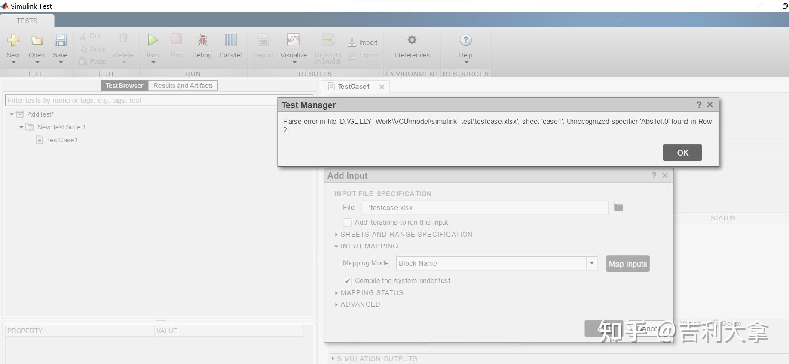The image size is (789, 364).
Task: Open the Mapping Mode dropdown arrow
Action: click(592, 263)
